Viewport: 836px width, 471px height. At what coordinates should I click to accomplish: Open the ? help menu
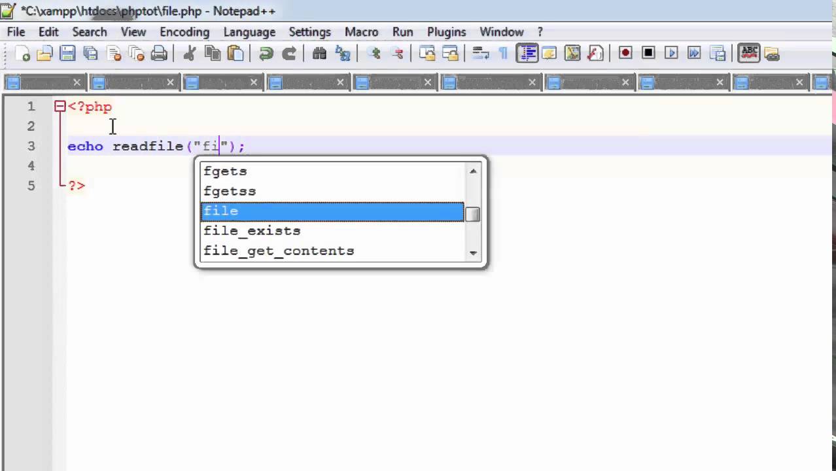[540, 31]
